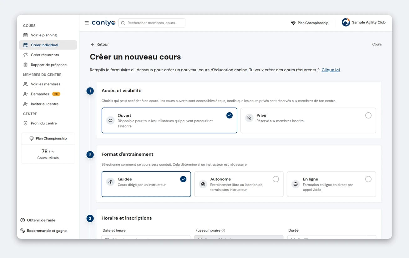Open Demandes in the sidebar
Screen dimensions: 409x258
point(48,94)
